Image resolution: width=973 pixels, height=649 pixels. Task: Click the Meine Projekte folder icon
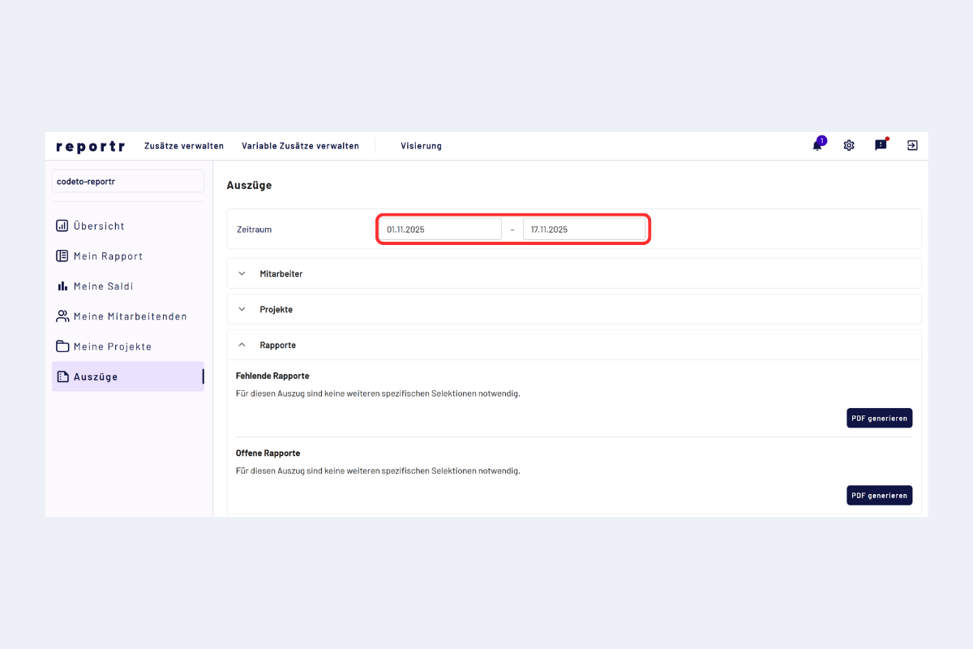tap(62, 346)
